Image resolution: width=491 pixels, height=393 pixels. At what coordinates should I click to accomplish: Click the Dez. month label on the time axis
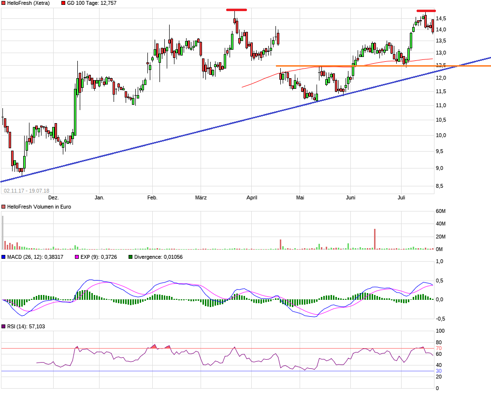[53, 197]
